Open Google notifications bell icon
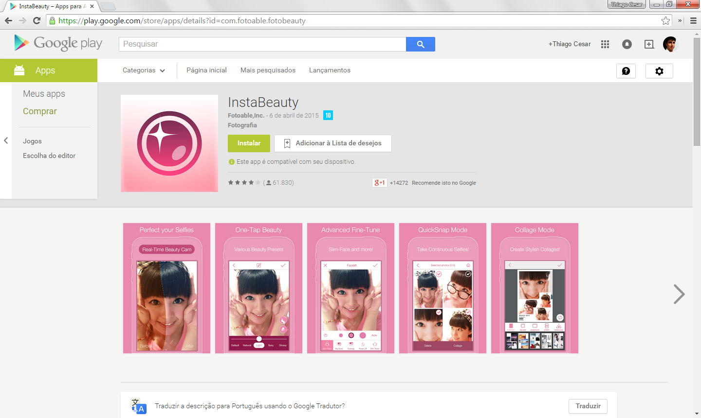701x418 pixels. click(x=627, y=44)
